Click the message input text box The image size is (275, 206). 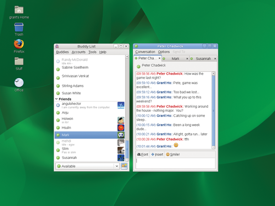pyautogui.click(x=176, y=163)
